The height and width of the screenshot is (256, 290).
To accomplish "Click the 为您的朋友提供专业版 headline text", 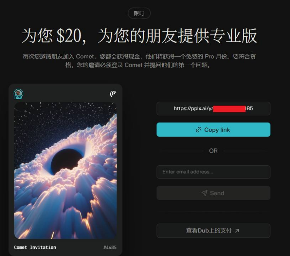I will click(177, 36).
